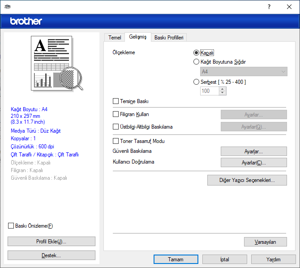Confirm with the Tamam button
This screenshot has width=300, height=268.
click(176, 259)
